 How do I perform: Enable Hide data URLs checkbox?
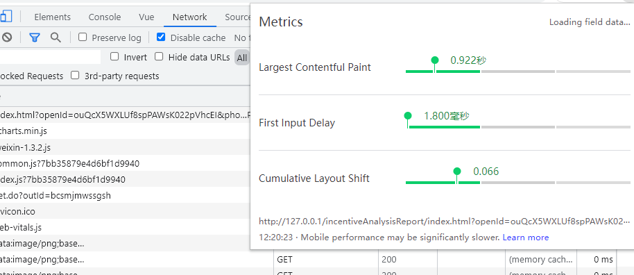pyautogui.click(x=160, y=57)
